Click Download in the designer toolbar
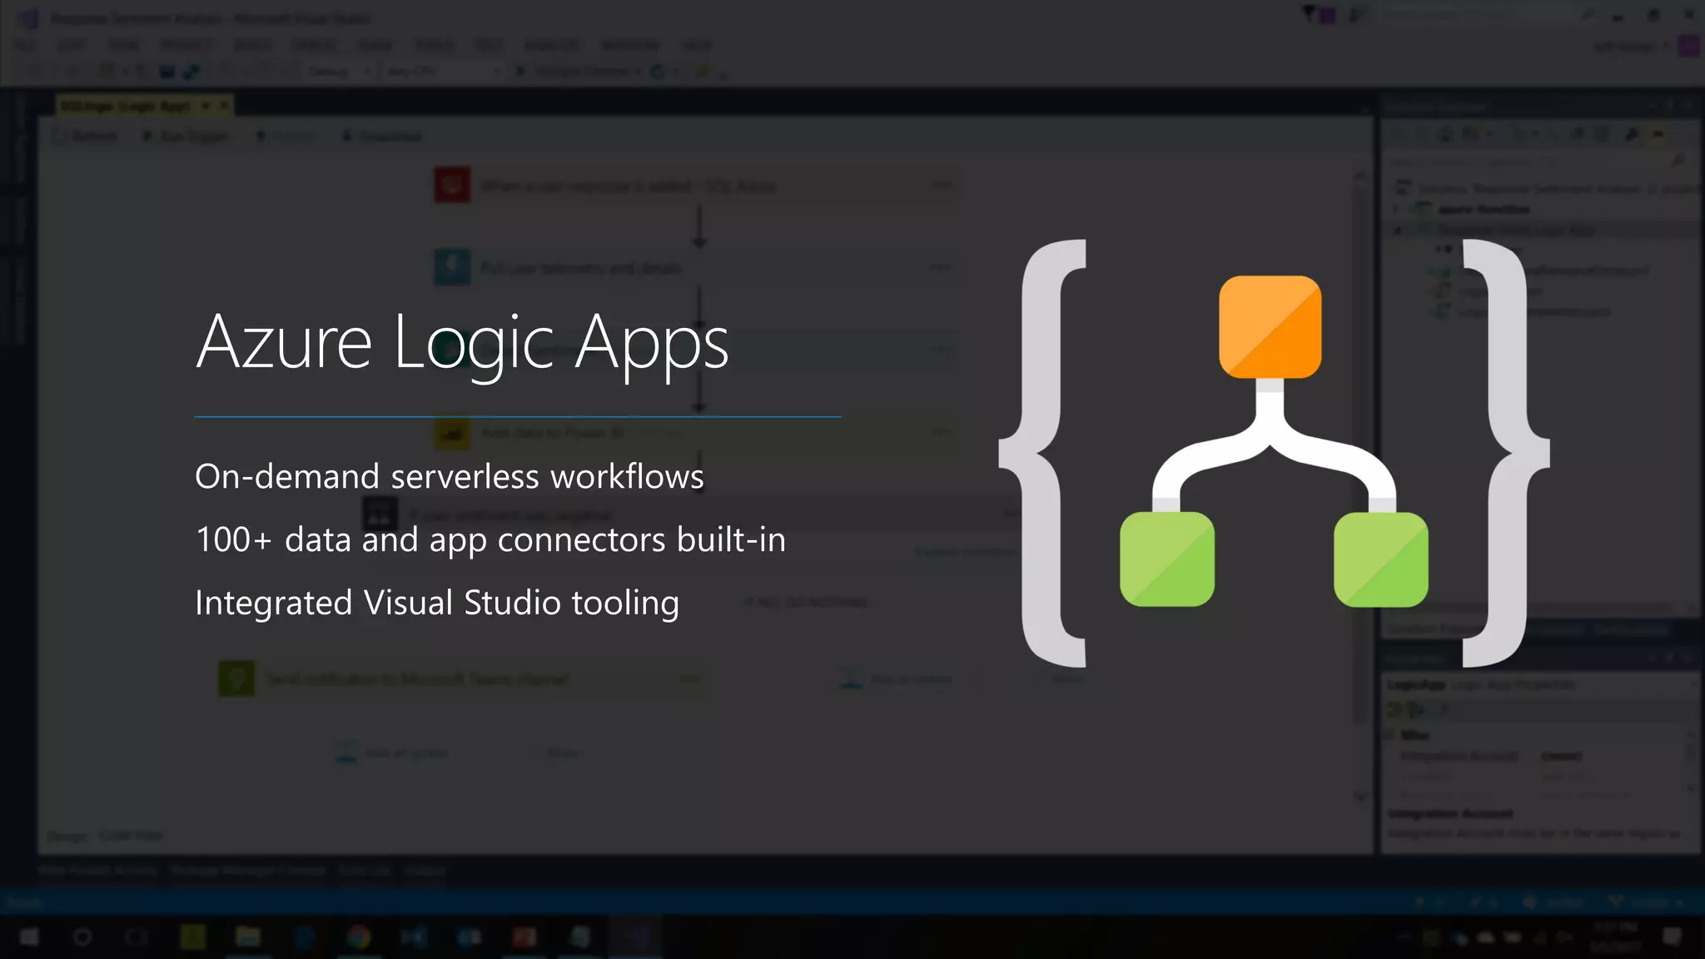 [382, 136]
